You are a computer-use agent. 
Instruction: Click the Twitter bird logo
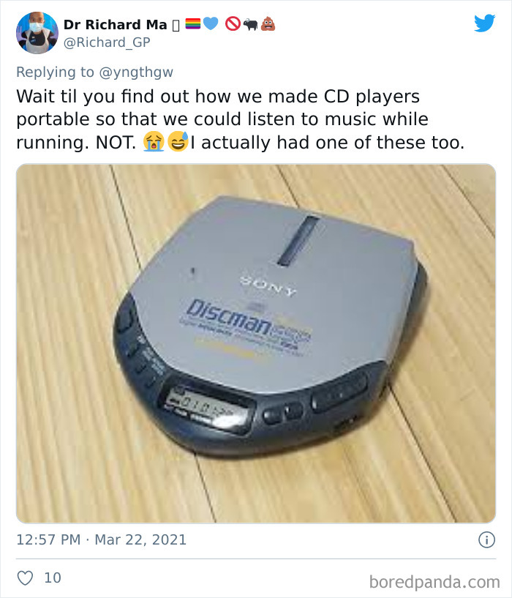484,23
